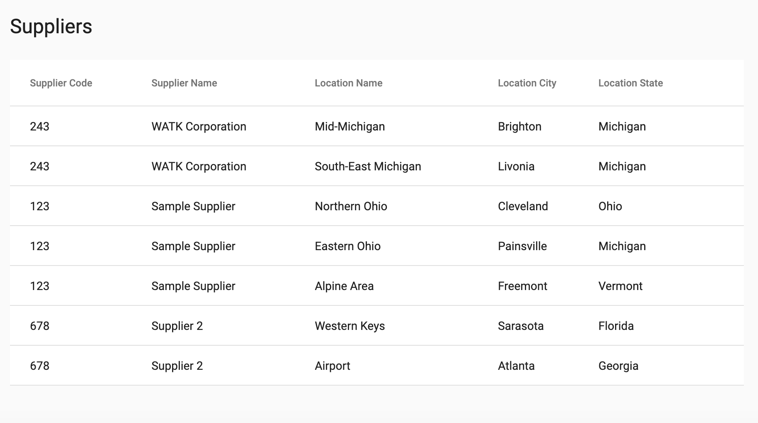Viewport: 758px width, 423px height.
Task: Click the Location State column header
Action: [630, 83]
